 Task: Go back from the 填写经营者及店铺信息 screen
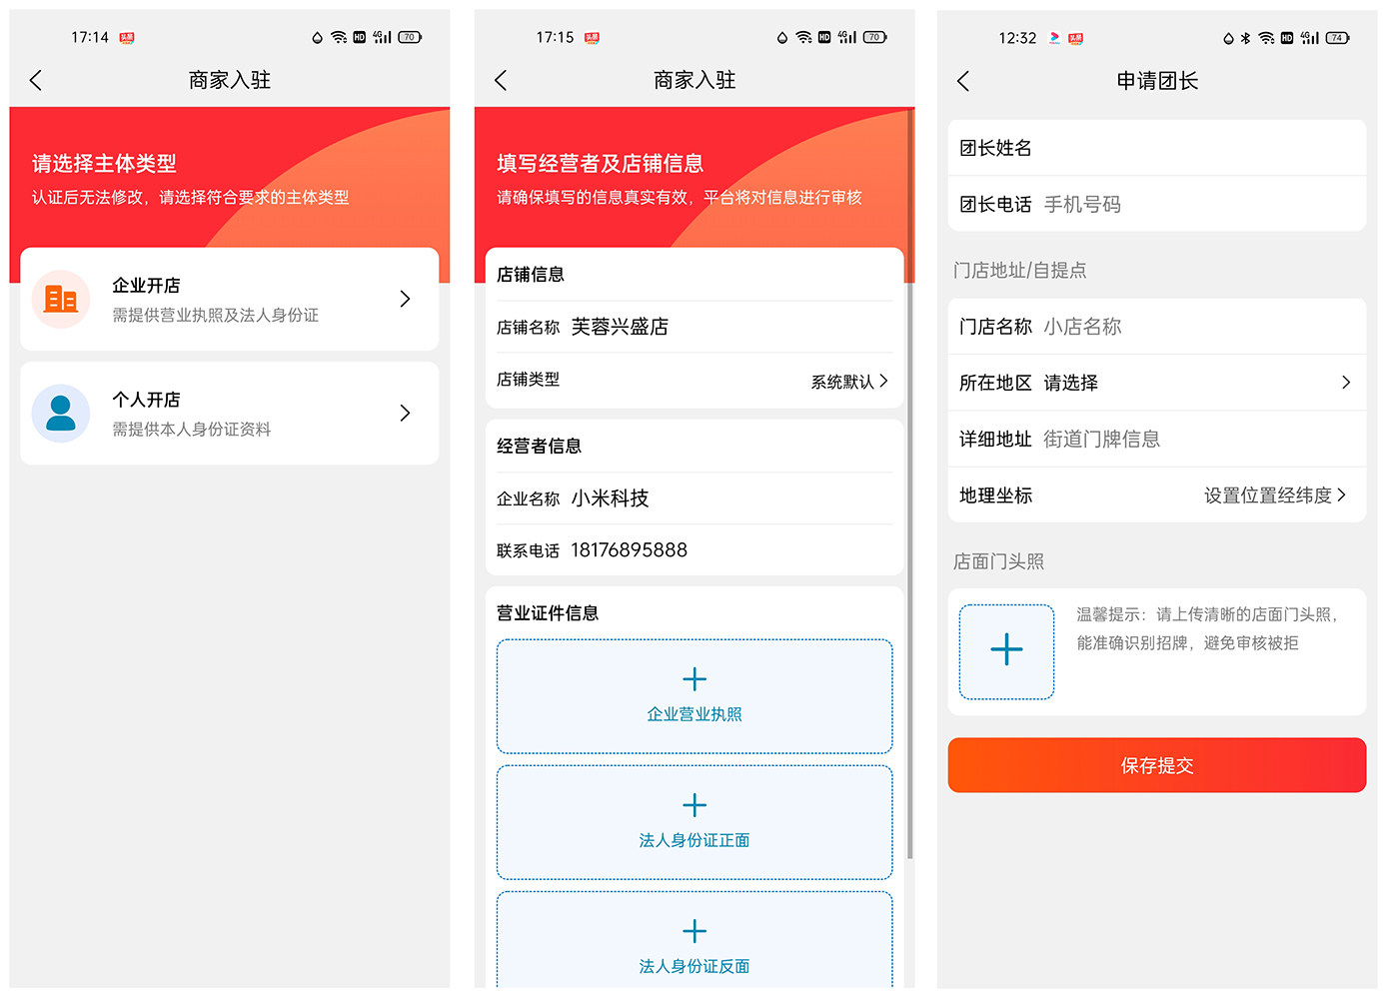(x=501, y=80)
